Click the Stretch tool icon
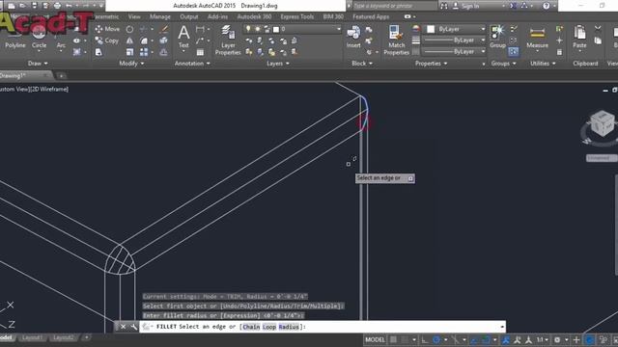The image size is (618, 347). pyautogui.click(x=98, y=52)
